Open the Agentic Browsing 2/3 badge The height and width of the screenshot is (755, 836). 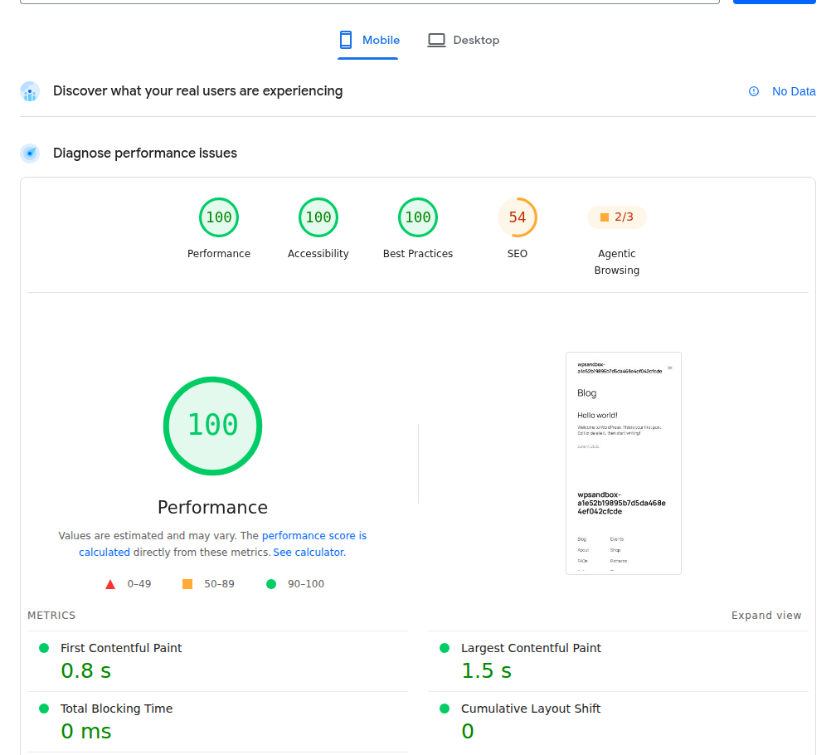coord(617,217)
